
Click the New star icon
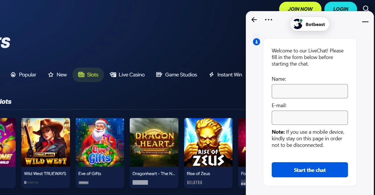point(51,75)
